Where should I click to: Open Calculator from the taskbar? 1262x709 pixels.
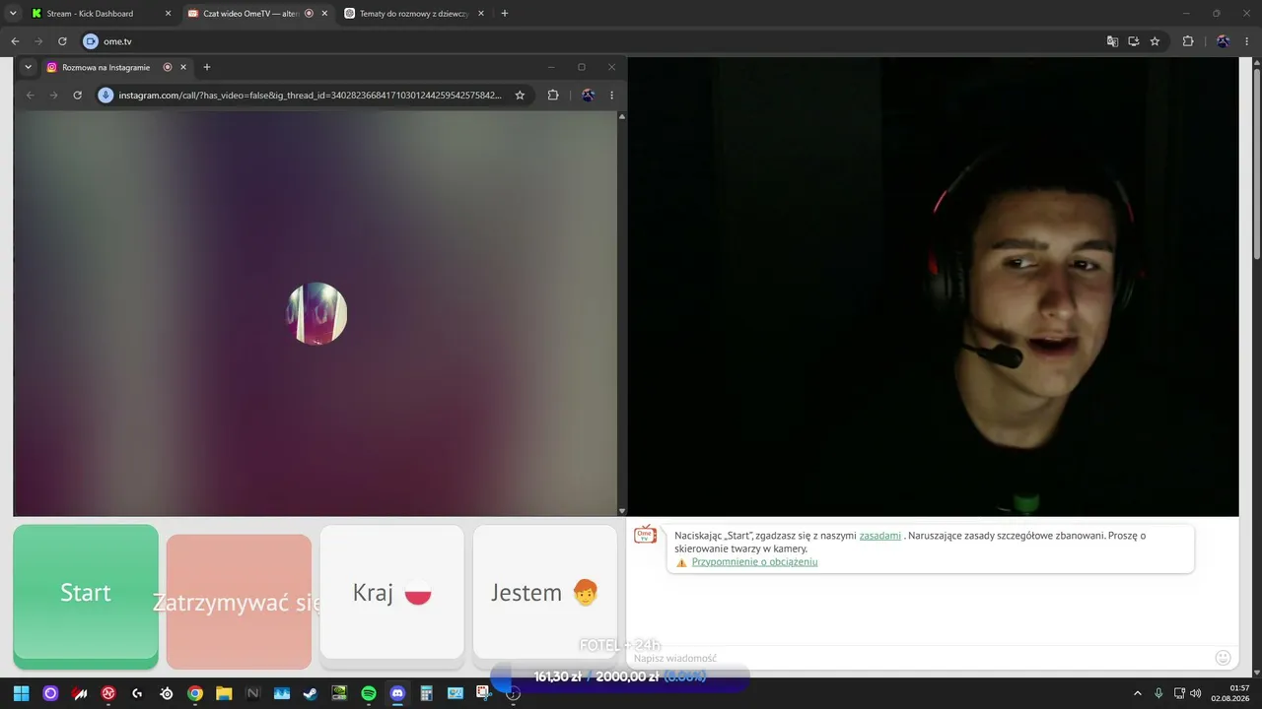click(x=426, y=693)
